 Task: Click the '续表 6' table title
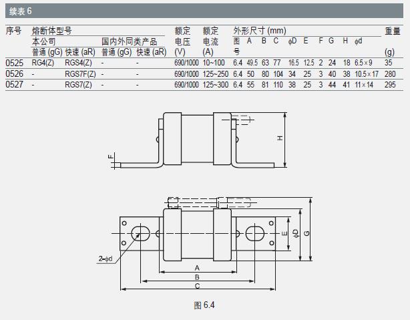pos(19,11)
